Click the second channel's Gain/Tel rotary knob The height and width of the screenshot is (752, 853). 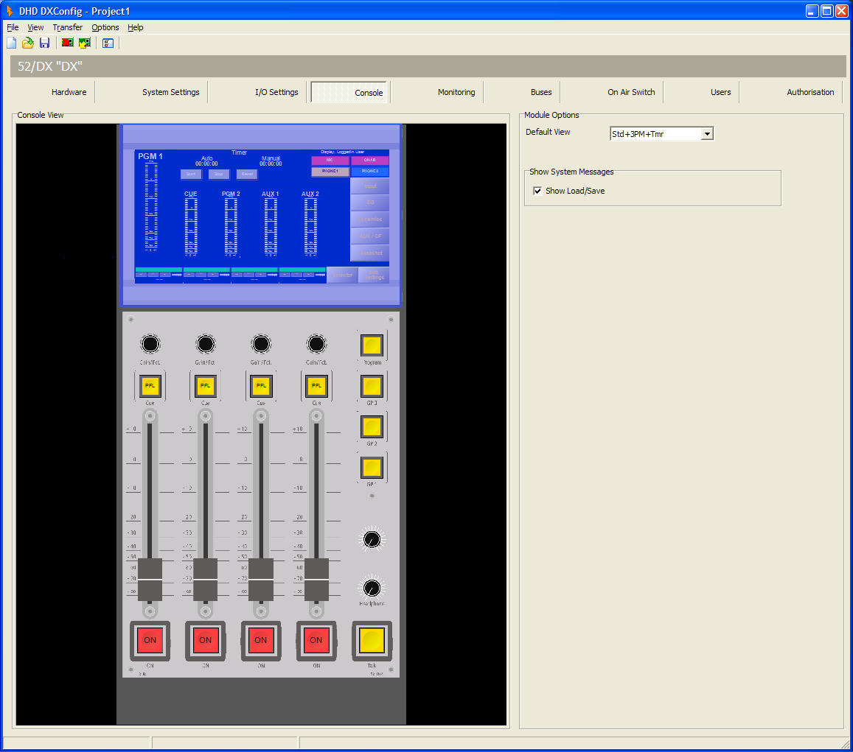coord(206,344)
